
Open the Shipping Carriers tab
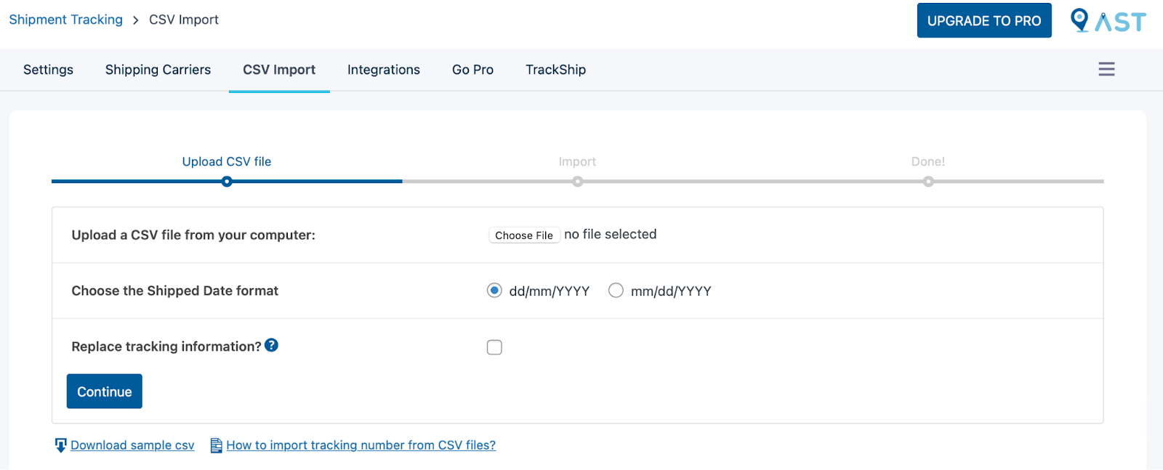pyautogui.click(x=157, y=69)
